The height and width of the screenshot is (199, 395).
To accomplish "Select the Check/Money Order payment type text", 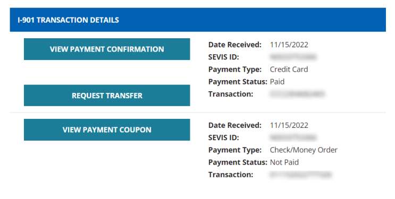I will tap(304, 150).
